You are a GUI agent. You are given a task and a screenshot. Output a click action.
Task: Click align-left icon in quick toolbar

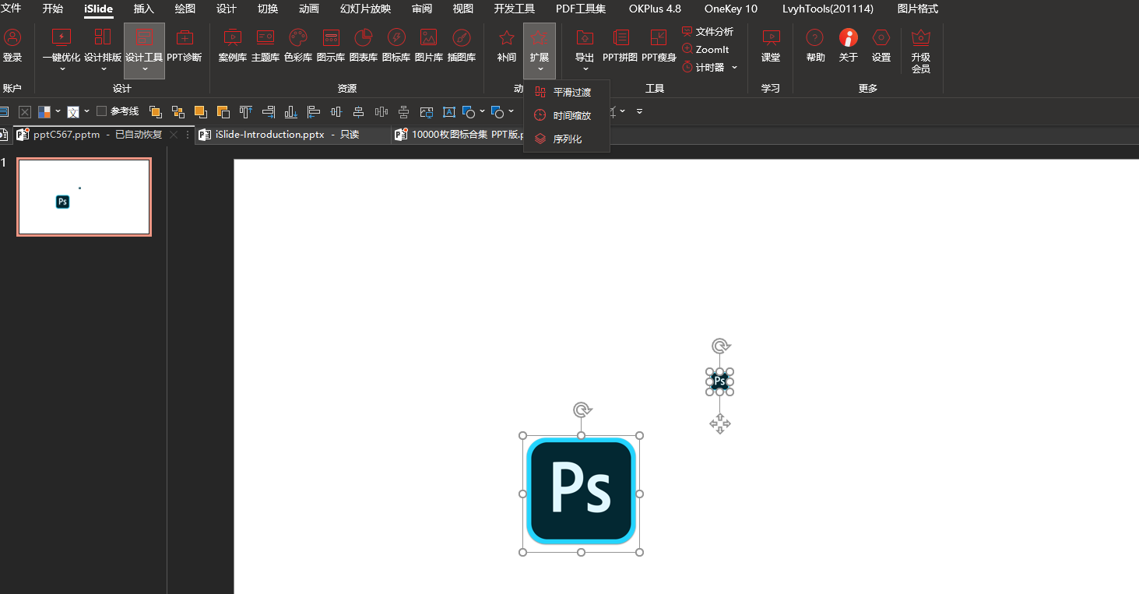point(313,111)
